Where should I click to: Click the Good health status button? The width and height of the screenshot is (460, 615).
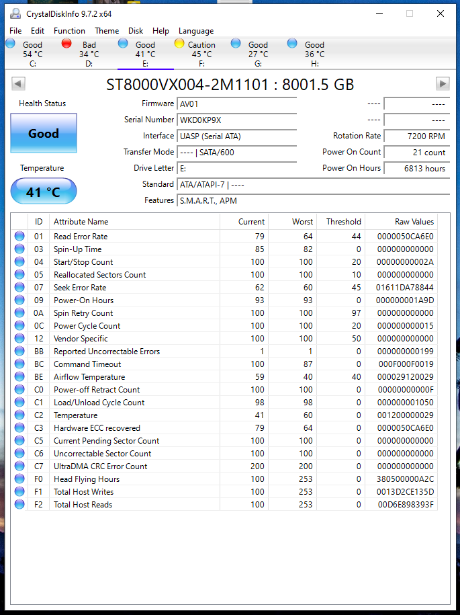(44, 133)
